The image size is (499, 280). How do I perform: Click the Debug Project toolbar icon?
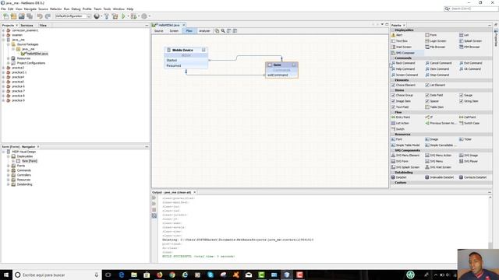[133, 16]
